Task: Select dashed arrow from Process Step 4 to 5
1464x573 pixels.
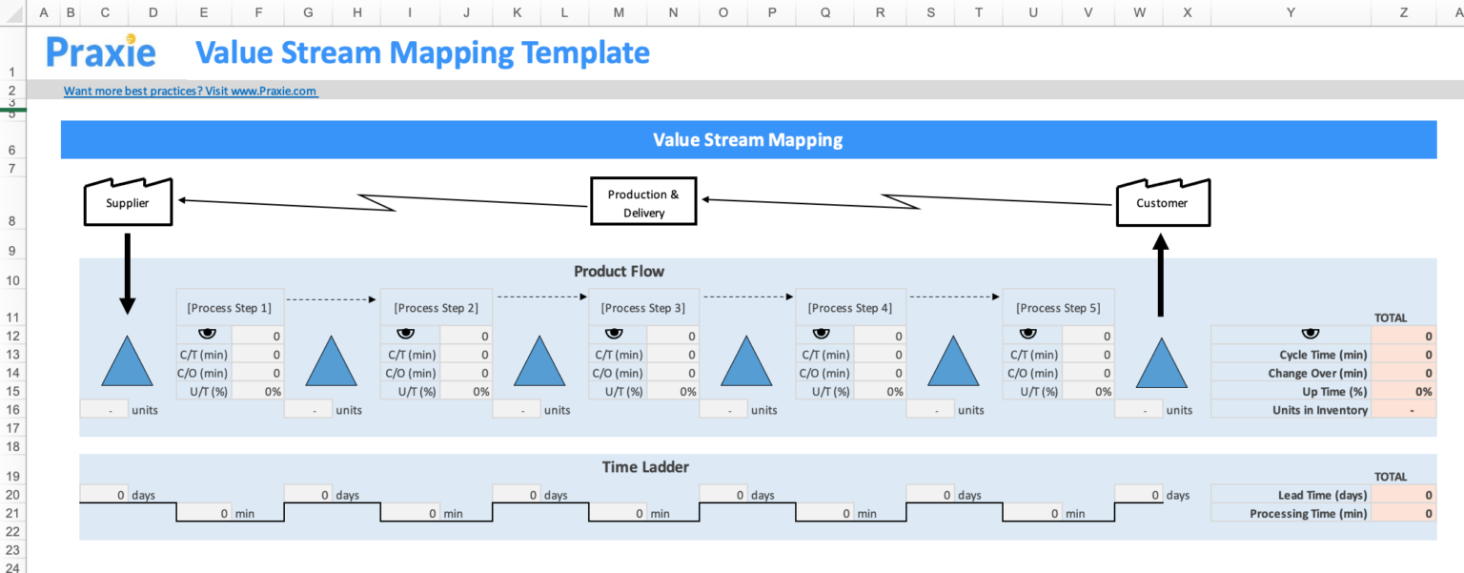Action: (954, 298)
